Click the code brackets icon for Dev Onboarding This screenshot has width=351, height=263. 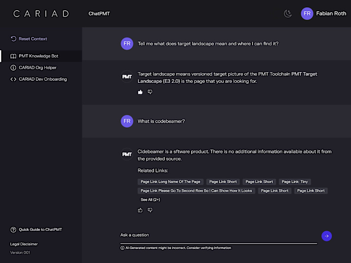click(x=13, y=79)
